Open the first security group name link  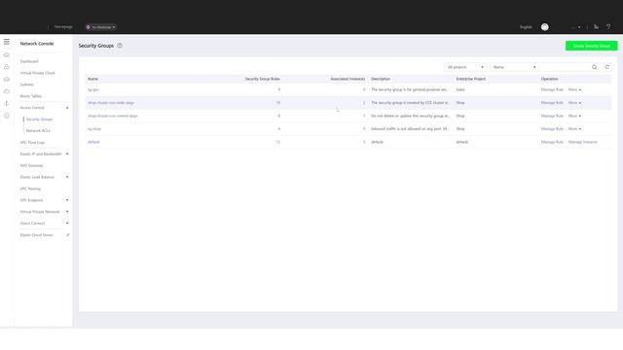(93, 89)
